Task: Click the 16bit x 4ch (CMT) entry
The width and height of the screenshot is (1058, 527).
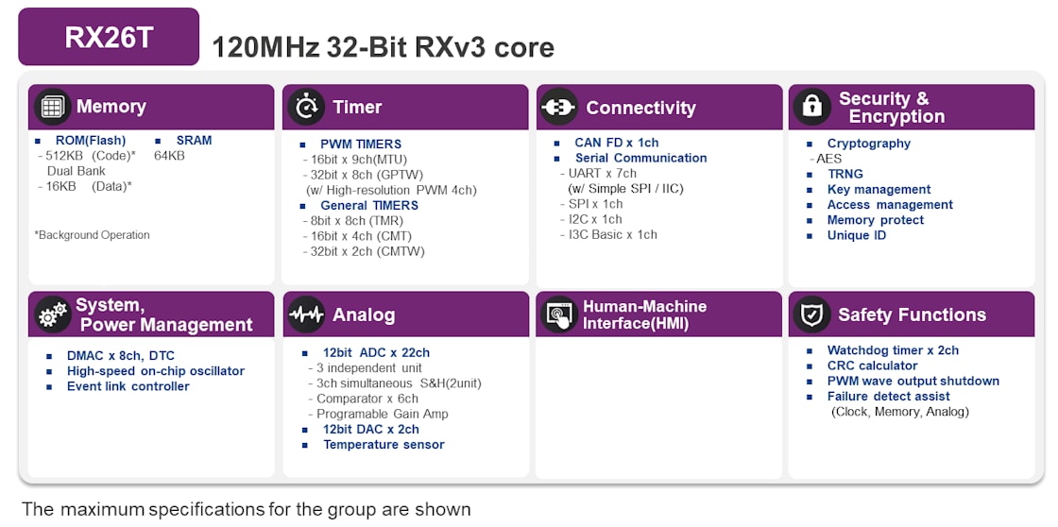Action: click(x=357, y=236)
